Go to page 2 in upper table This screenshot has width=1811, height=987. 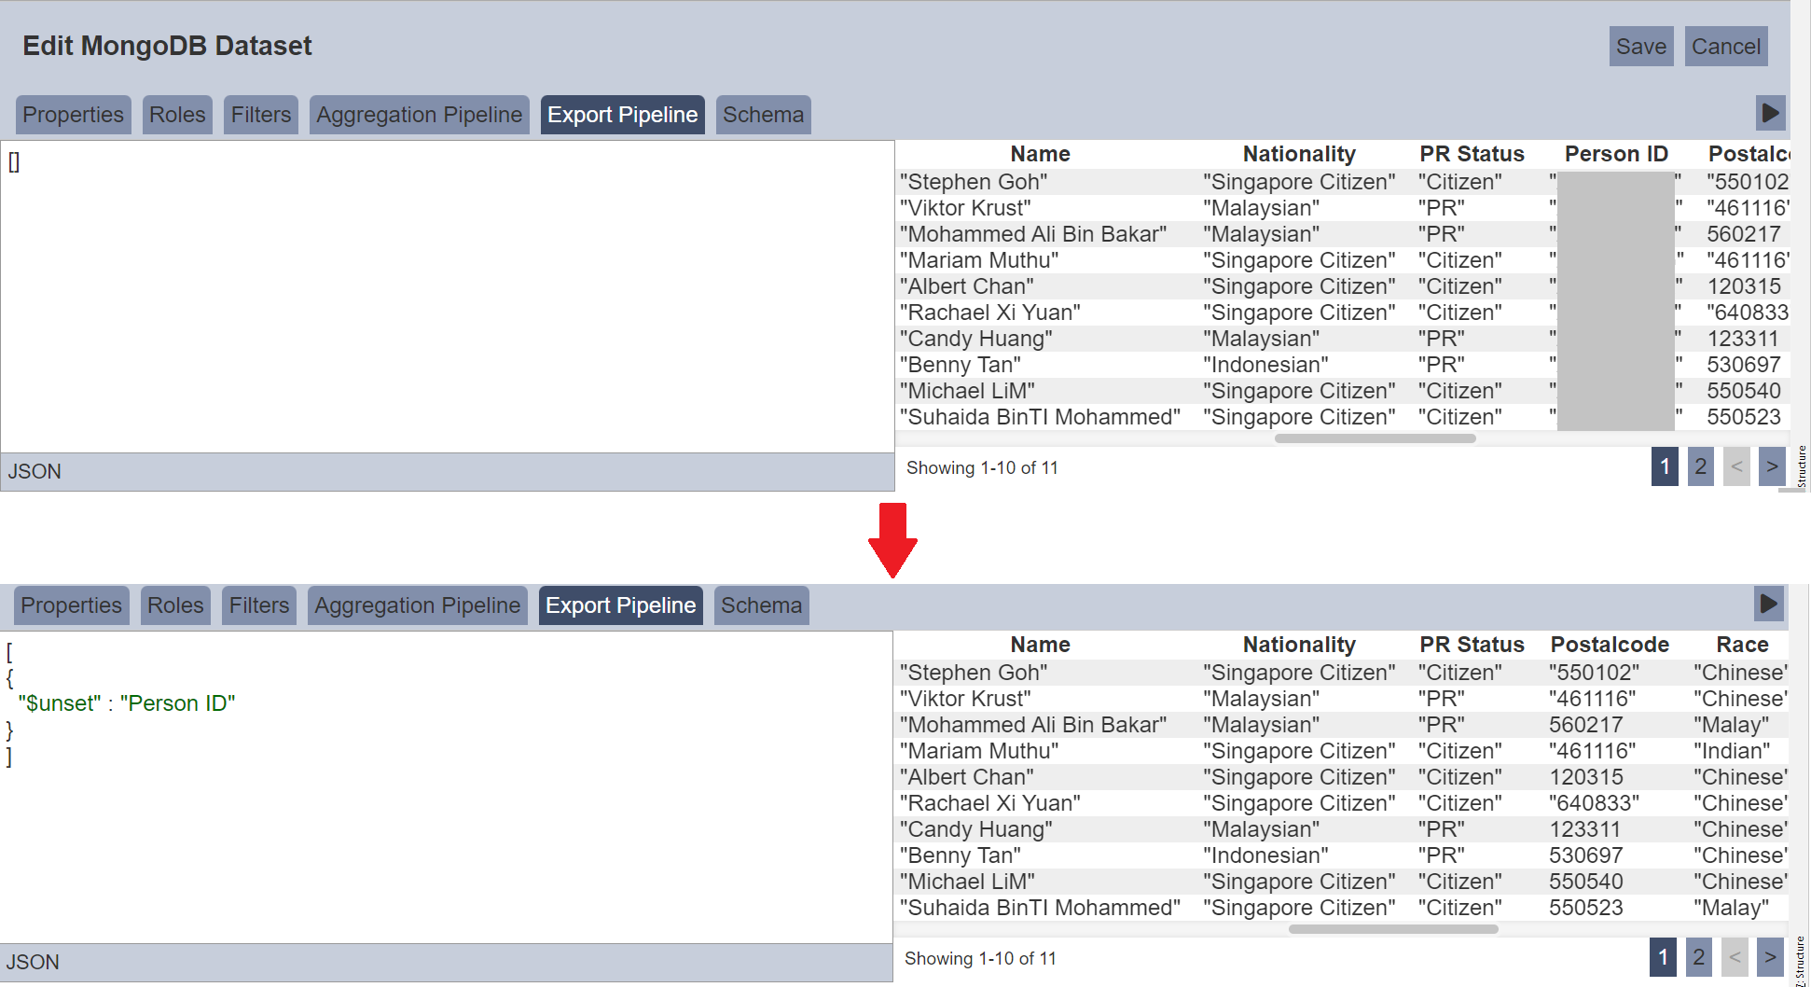(1701, 466)
